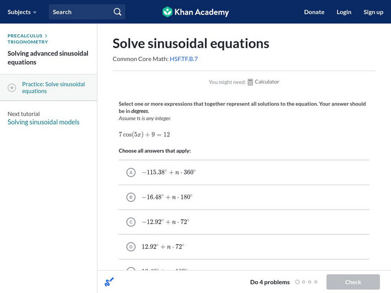Screen dimensions: 391x293
Task: Select answer choice A
Action: coord(130,172)
